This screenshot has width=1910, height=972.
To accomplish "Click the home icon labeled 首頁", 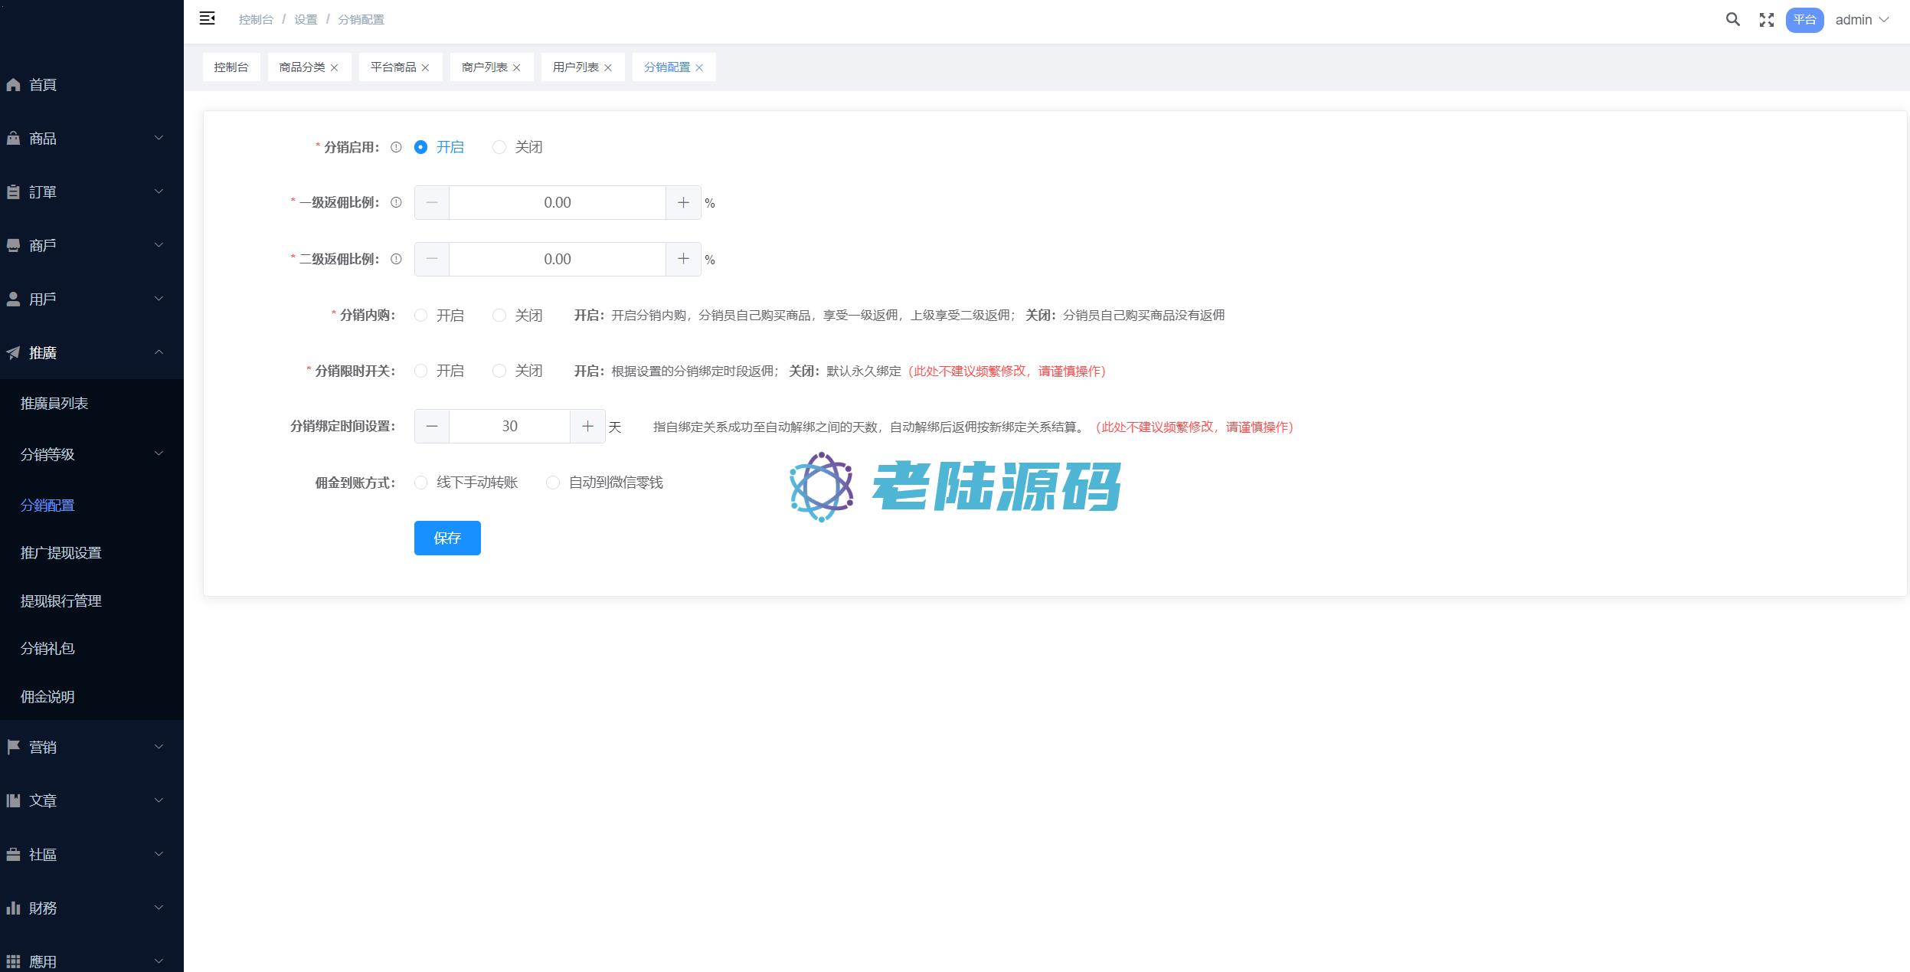I will tap(14, 85).
